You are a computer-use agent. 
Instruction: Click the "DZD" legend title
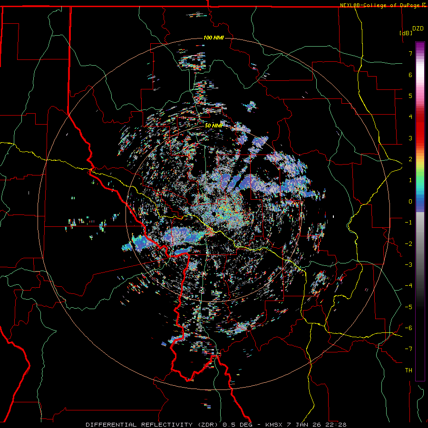click(x=418, y=29)
